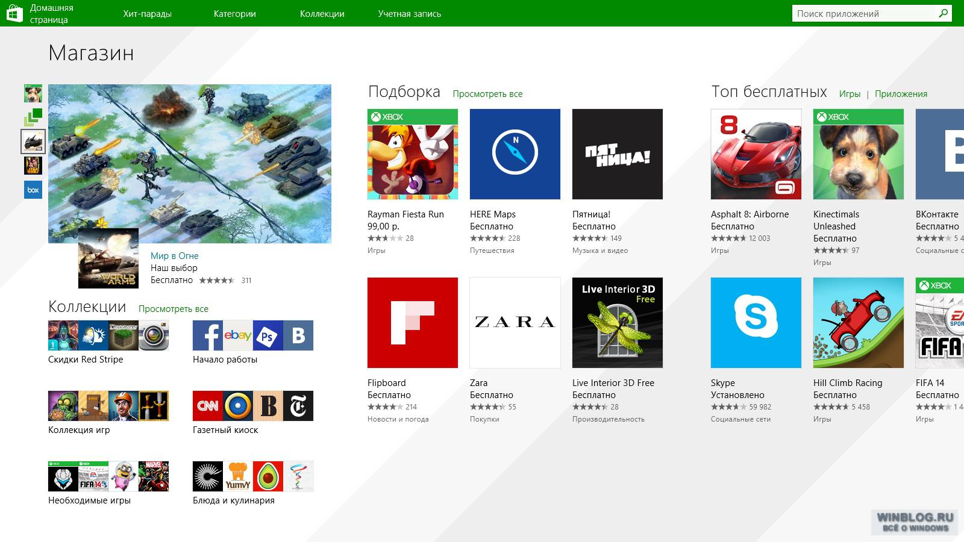The height and width of the screenshot is (542, 964).
Task: Open the Хит-парады menu
Action: click(x=147, y=13)
